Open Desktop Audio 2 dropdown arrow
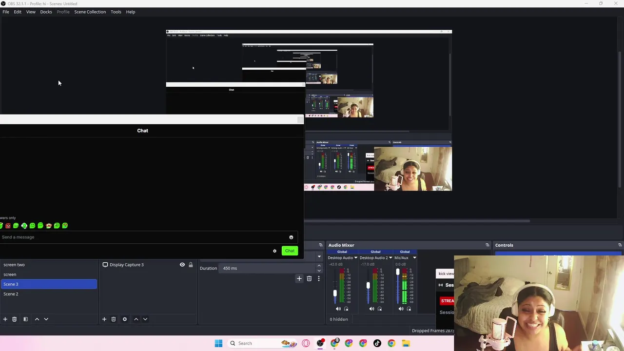This screenshot has width=624, height=351. click(391, 258)
